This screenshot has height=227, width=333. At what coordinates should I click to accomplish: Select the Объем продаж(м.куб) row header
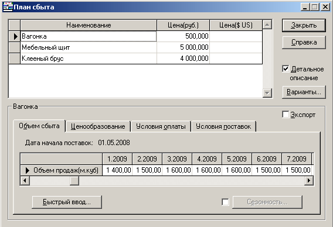click(62, 170)
